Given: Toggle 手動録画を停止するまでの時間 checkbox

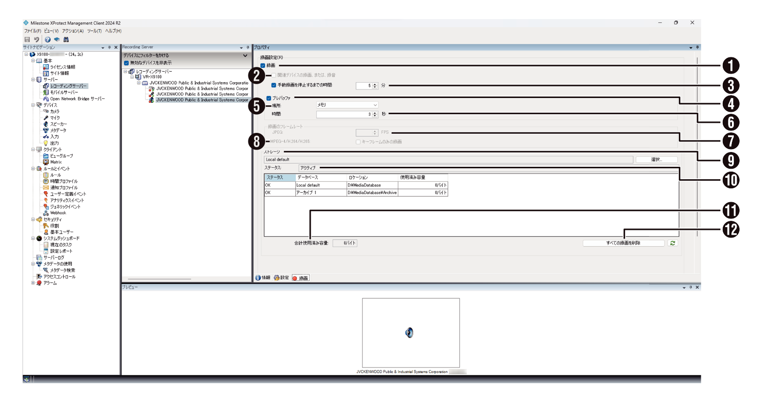Looking at the screenshot, I should [274, 85].
